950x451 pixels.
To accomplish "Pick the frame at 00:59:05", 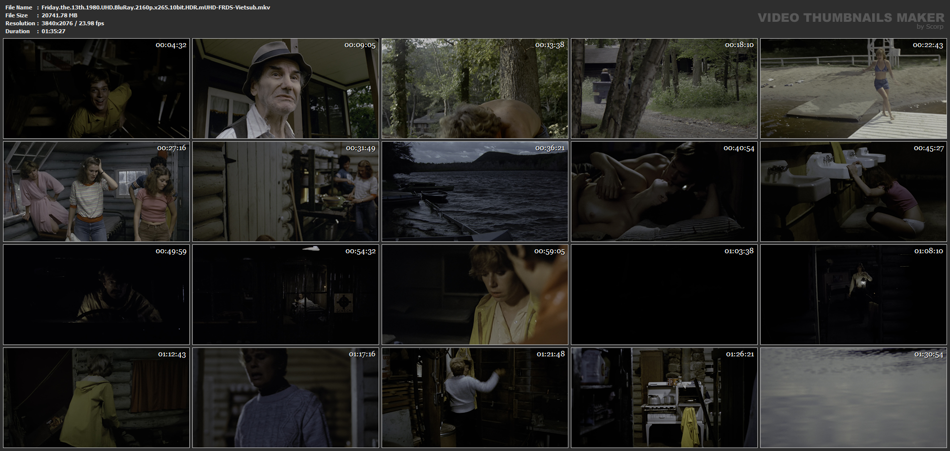I will (x=475, y=294).
